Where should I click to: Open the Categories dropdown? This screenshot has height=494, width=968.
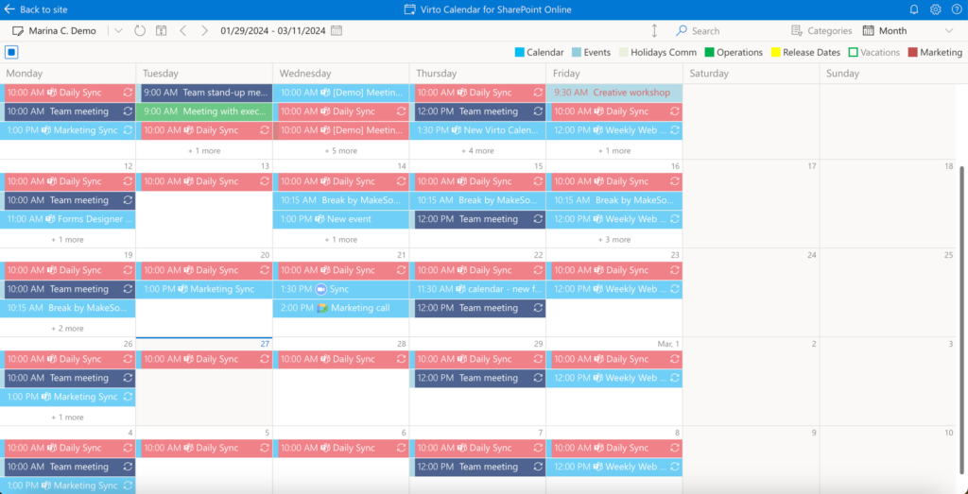point(821,31)
